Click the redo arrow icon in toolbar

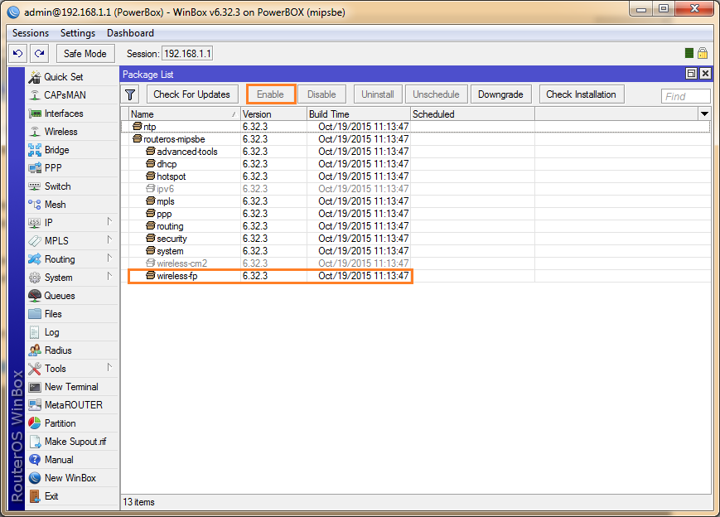point(39,54)
